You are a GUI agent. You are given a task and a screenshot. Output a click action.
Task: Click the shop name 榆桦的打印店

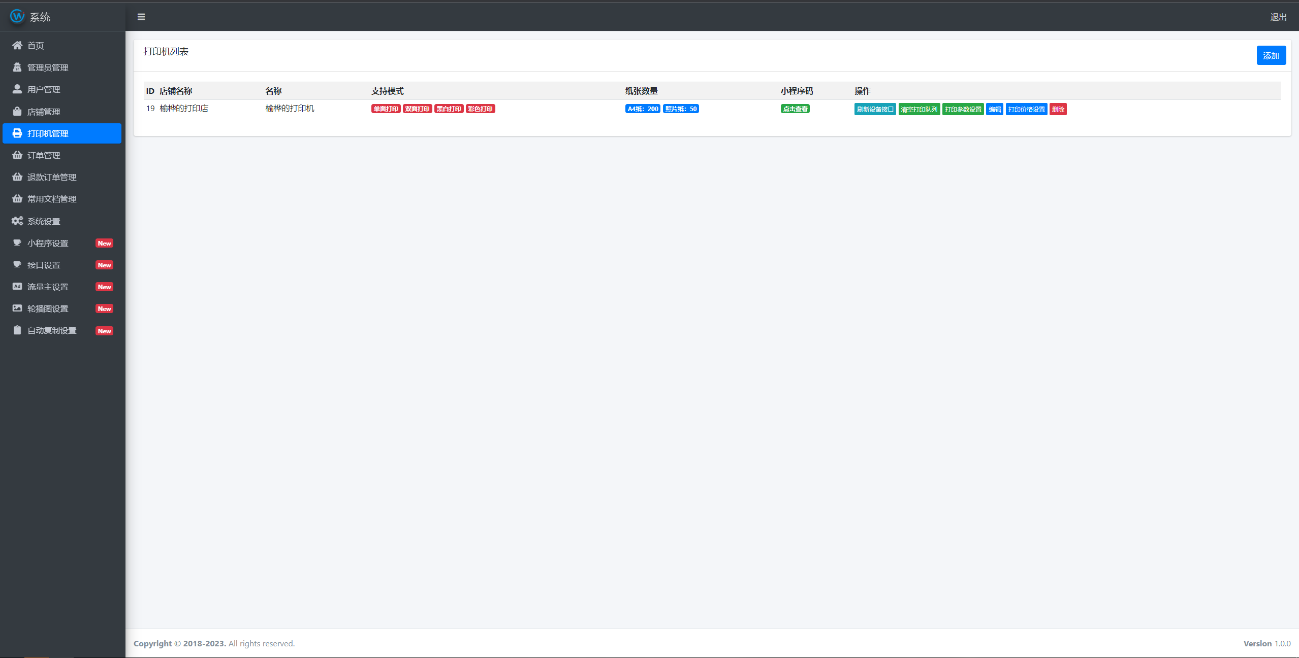(x=184, y=108)
